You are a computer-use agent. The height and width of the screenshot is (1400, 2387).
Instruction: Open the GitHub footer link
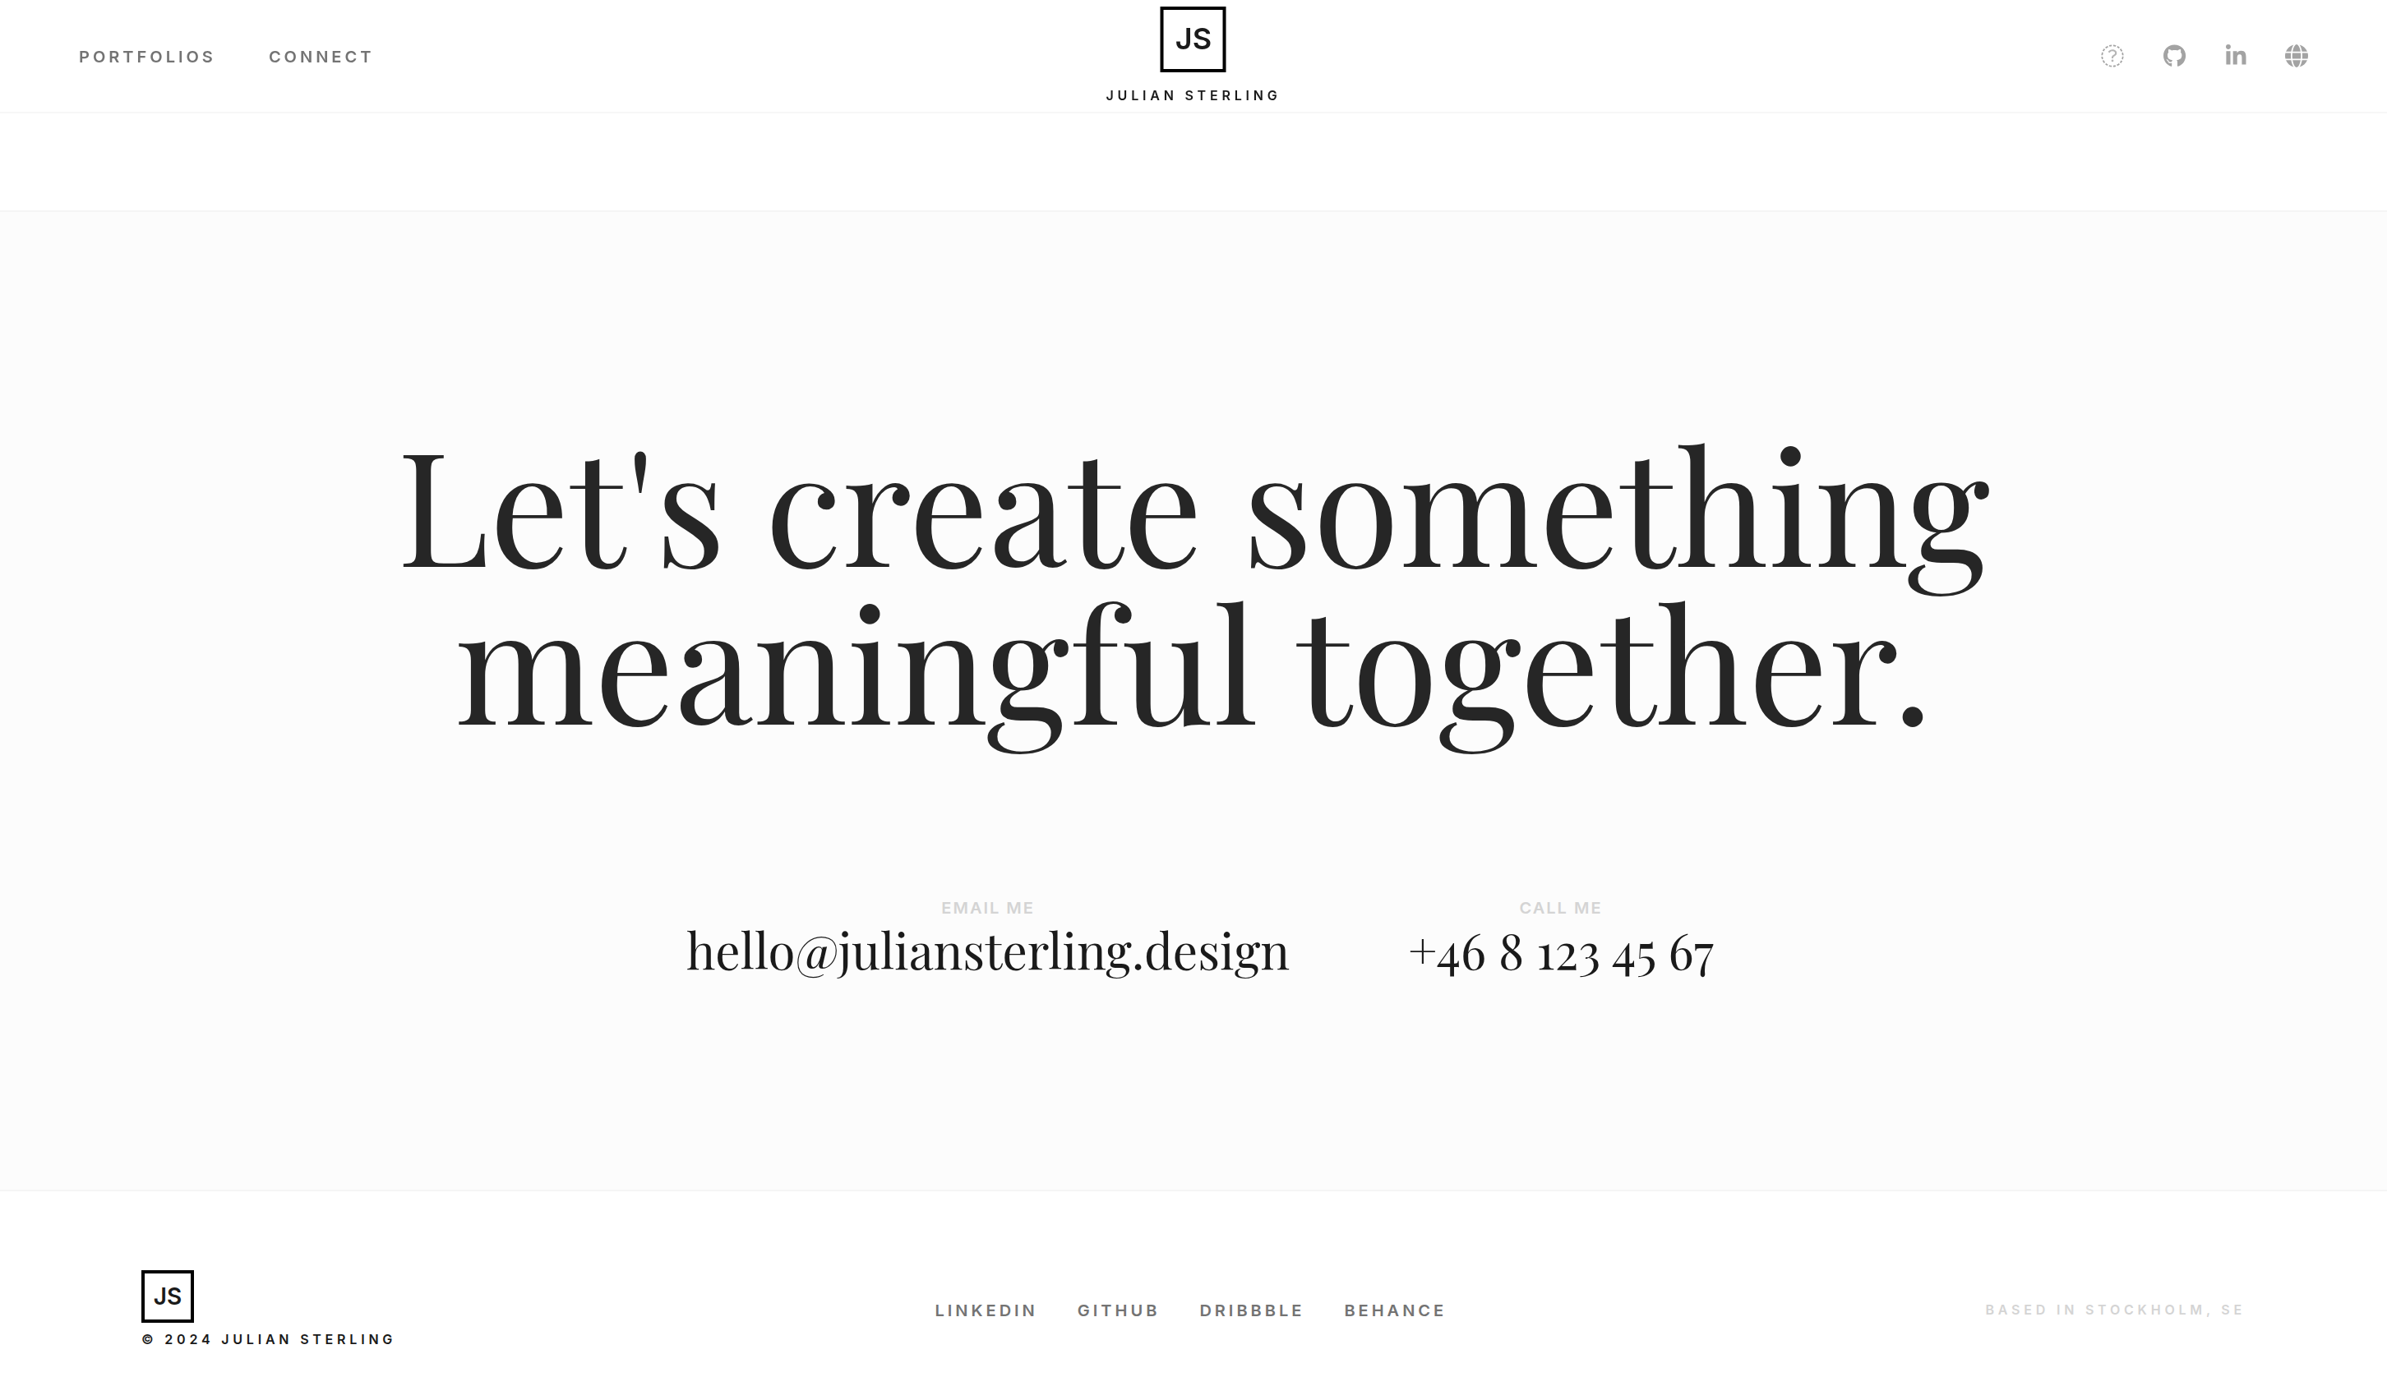coord(1118,1310)
